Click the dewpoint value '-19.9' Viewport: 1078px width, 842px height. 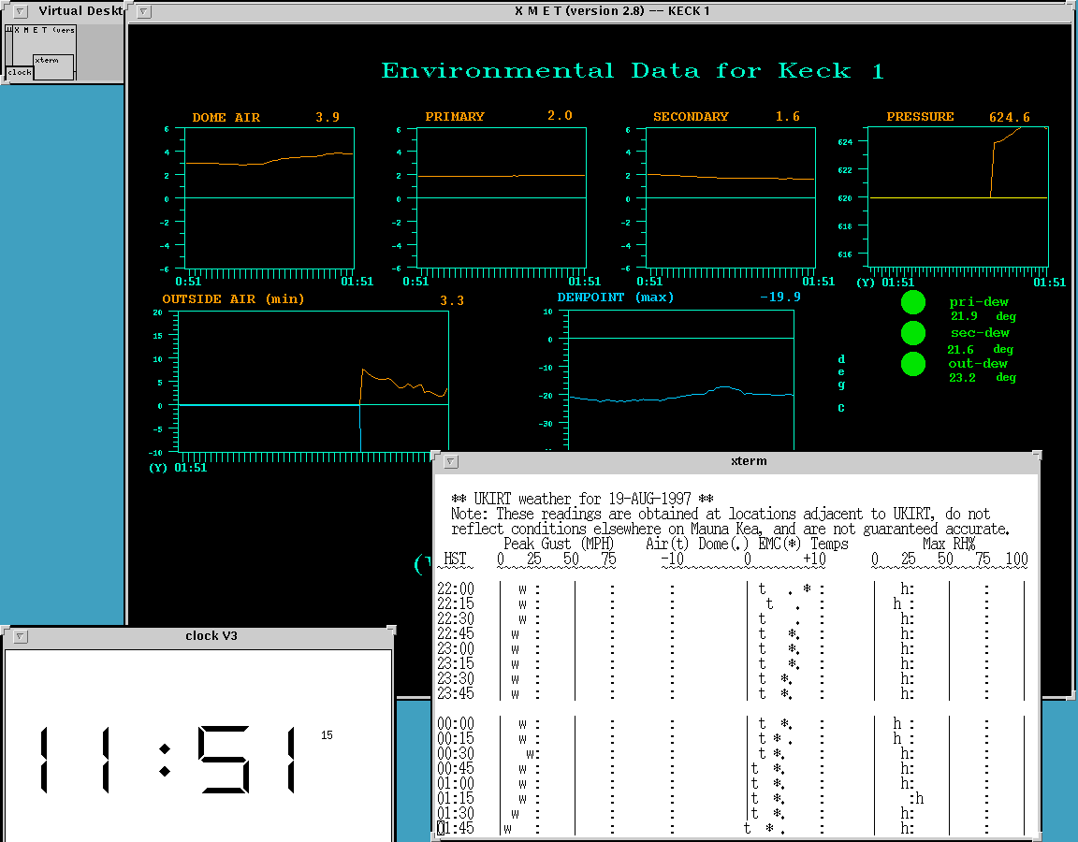click(780, 297)
